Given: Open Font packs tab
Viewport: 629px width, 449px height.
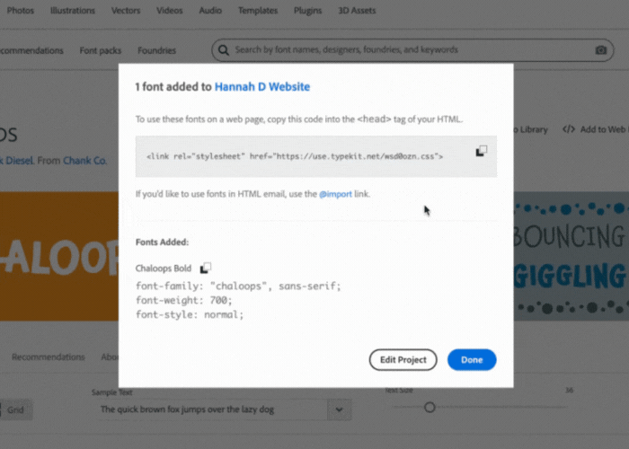Looking at the screenshot, I should (101, 50).
